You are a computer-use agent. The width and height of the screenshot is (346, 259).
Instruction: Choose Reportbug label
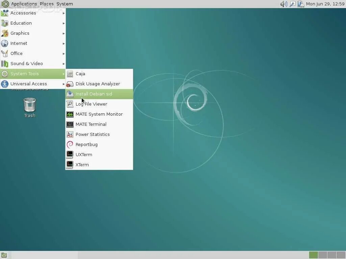tap(86, 145)
